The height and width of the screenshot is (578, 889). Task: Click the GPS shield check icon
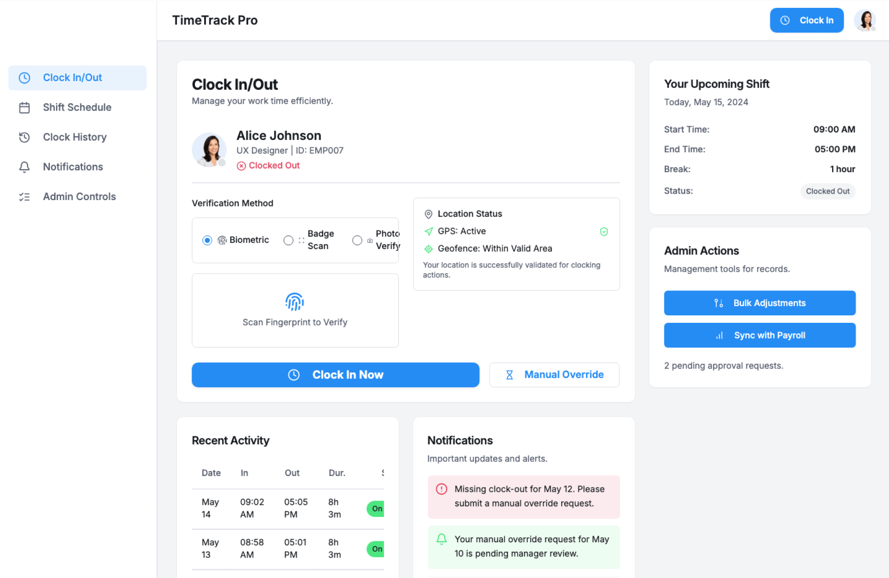(x=604, y=232)
